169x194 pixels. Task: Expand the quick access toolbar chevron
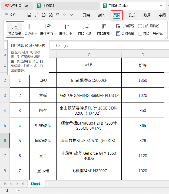pos(72,15)
